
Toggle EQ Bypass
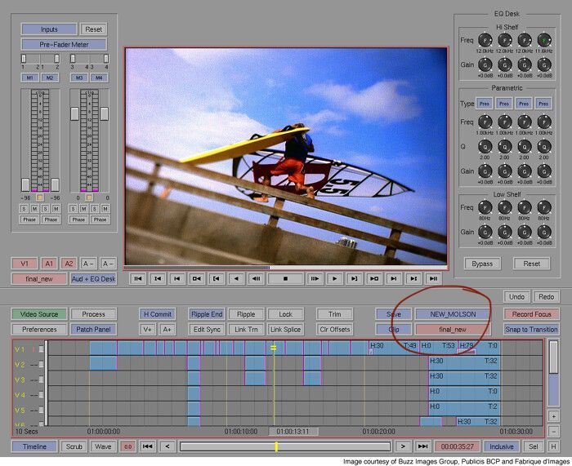[482, 264]
